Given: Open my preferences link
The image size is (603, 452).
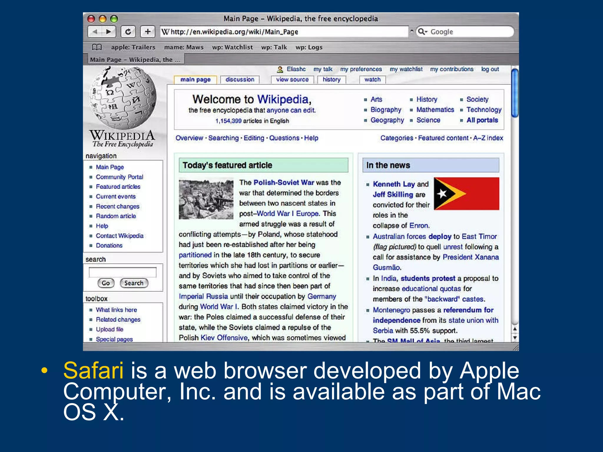Looking at the screenshot, I should [x=361, y=69].
